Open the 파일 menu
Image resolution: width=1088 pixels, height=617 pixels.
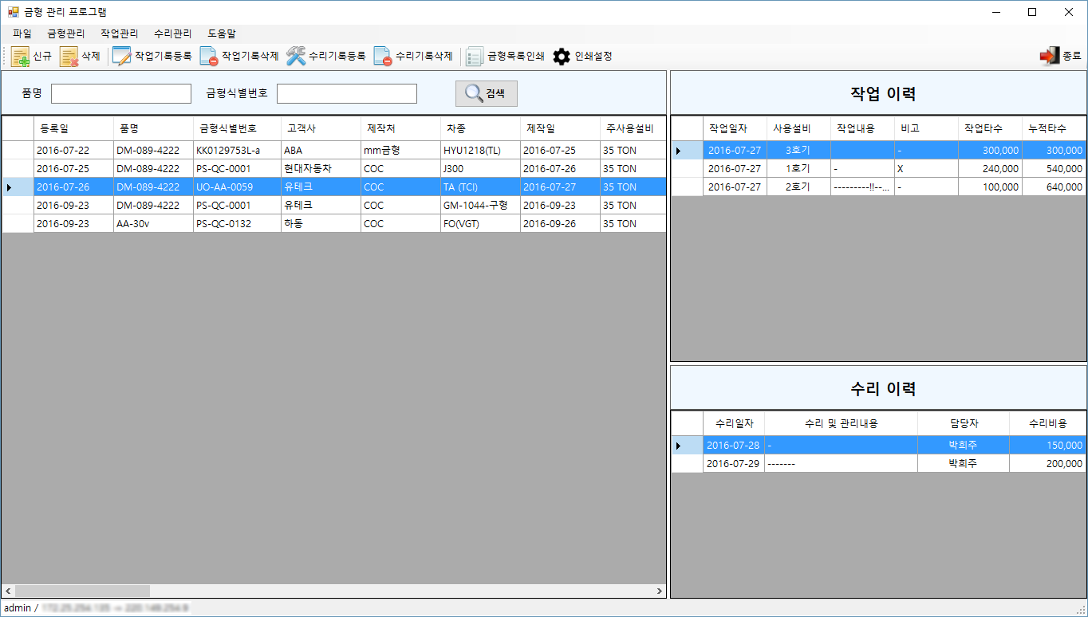(22, 33)
